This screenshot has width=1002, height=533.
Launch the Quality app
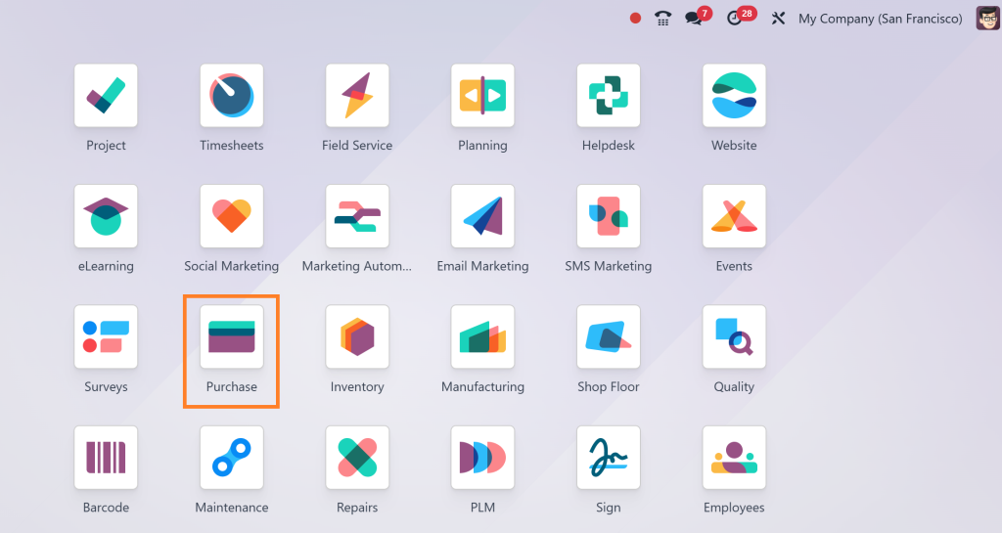(x=734, y=337)
